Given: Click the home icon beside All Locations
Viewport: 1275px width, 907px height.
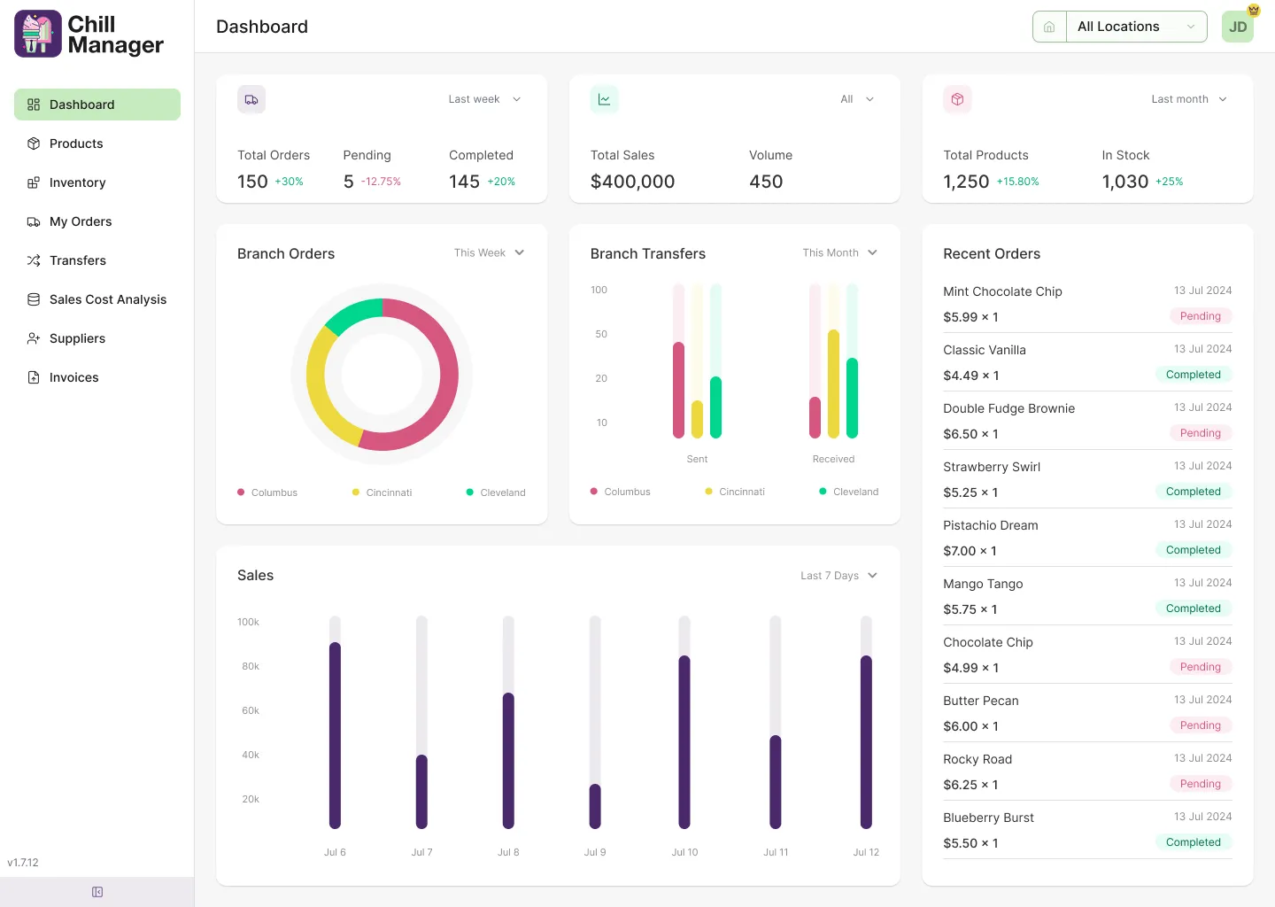Looking at the screenshot, I should coord(1049,27).
